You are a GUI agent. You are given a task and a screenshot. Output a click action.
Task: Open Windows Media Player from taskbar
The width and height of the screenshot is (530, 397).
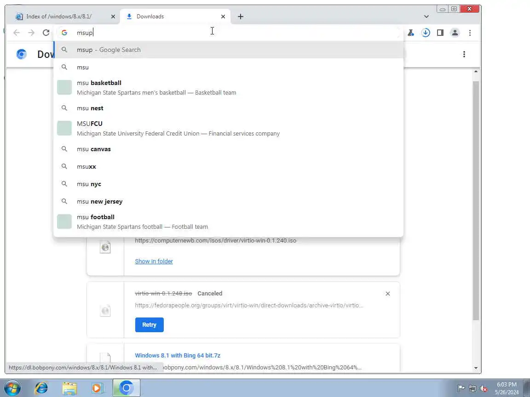point(98,388)
